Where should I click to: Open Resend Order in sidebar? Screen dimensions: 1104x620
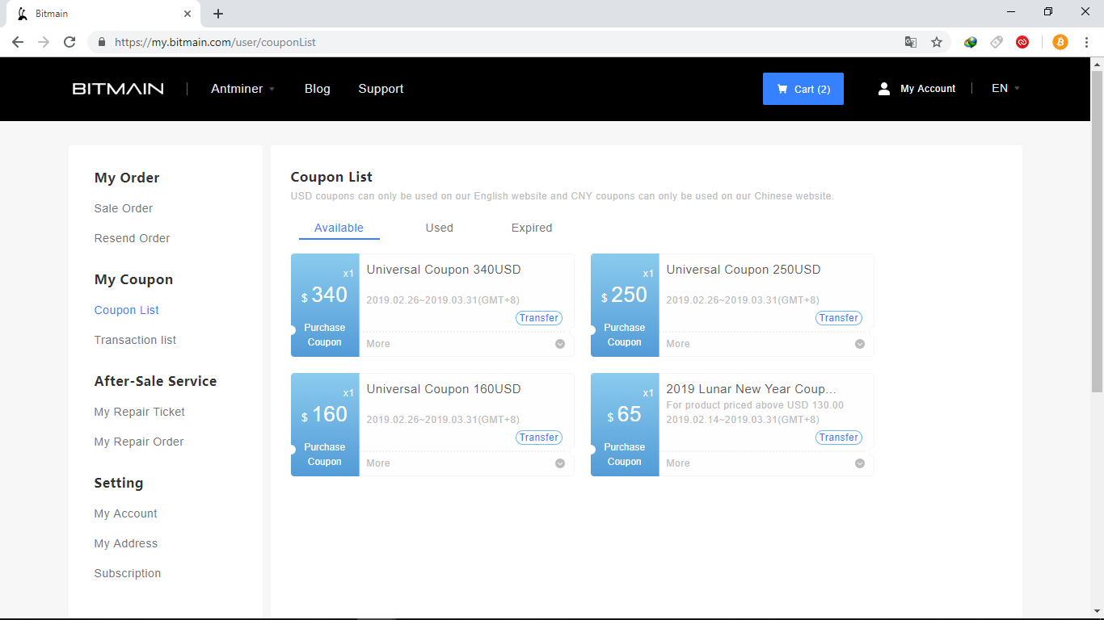133,238
